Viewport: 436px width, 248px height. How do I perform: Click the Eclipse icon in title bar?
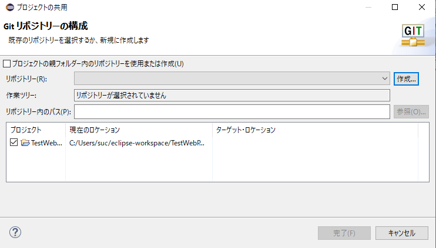click(10, 7)
